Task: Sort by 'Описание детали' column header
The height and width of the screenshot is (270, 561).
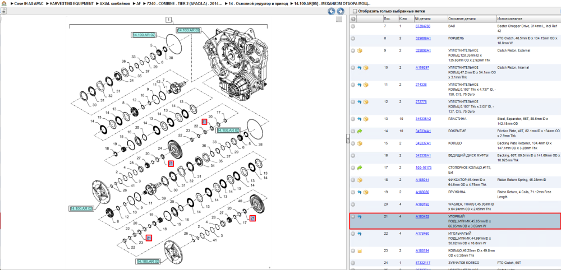Action: (x=471, y=18)
